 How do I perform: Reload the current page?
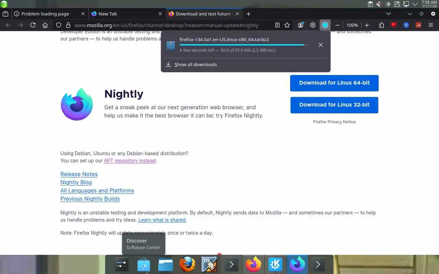(33, 25)
